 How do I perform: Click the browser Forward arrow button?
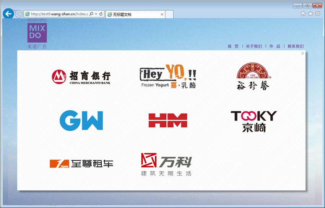coord(19,14)
